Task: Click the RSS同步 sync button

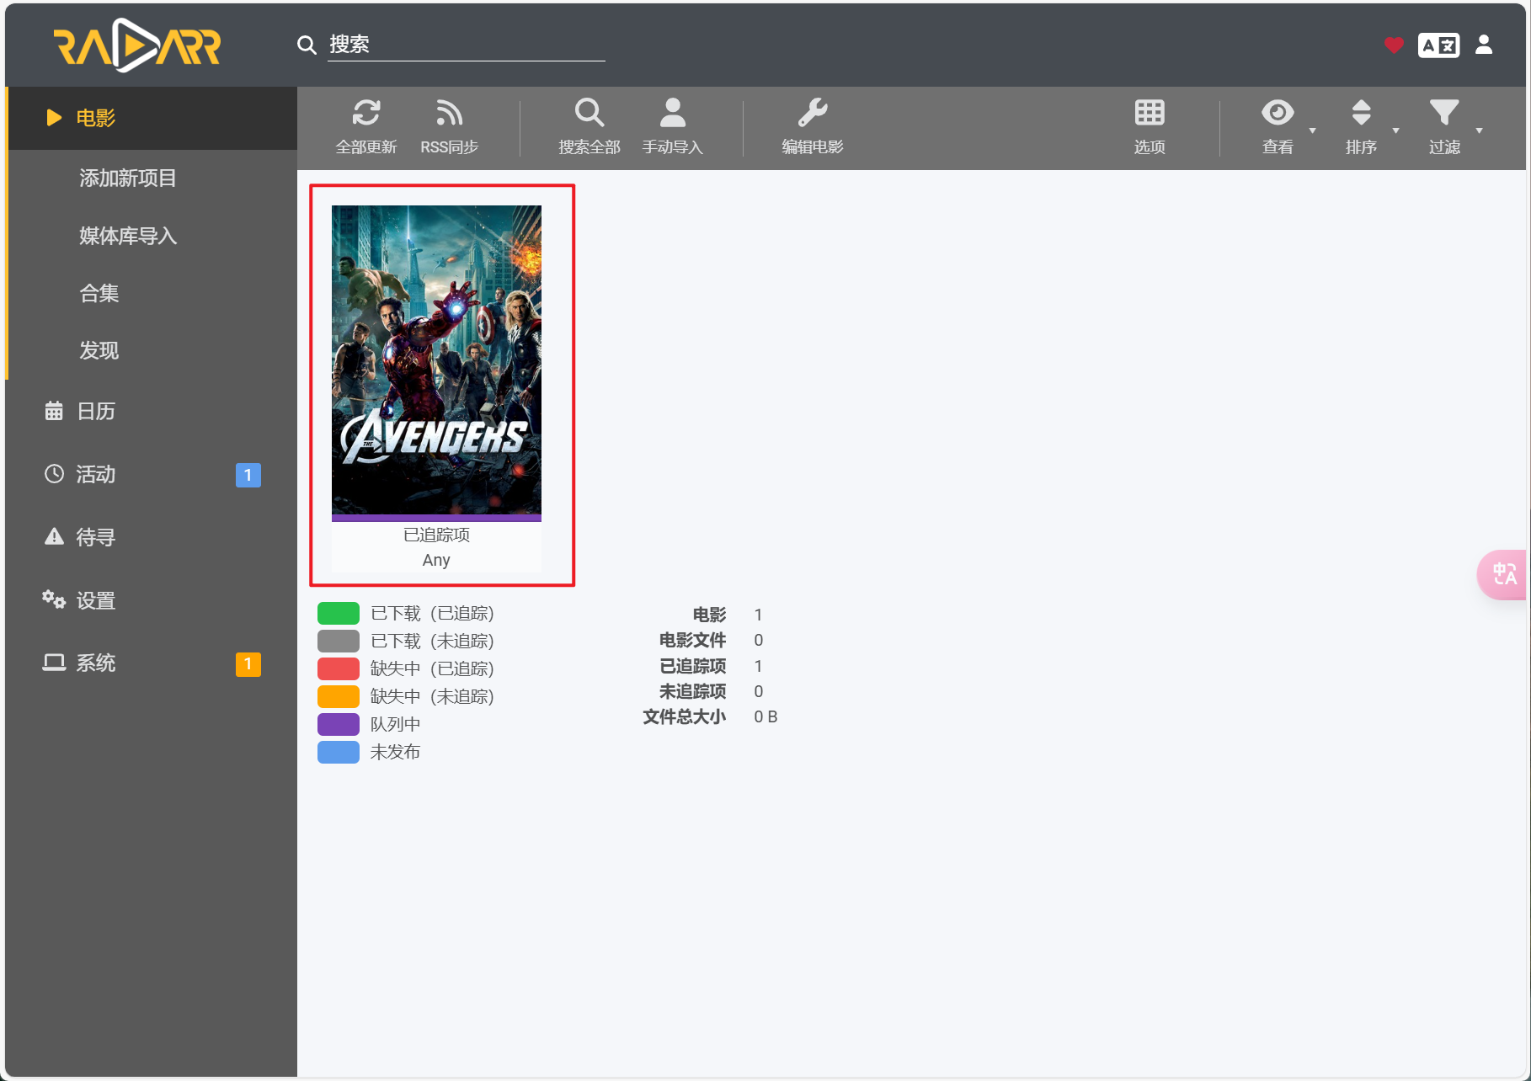Action: (449, 127)
